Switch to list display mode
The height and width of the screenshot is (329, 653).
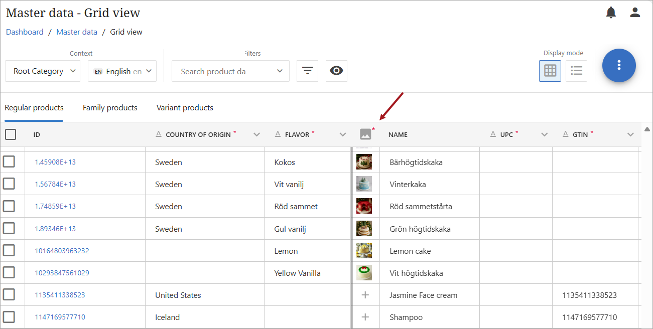coord(576,71)
